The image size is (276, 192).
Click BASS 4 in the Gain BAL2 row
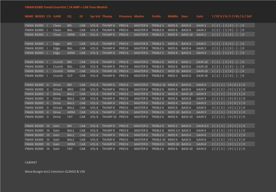pos(186,135)
